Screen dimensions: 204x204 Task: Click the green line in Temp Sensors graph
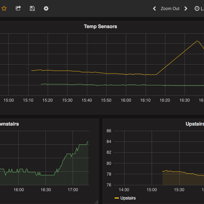click(x=102, y=85)
